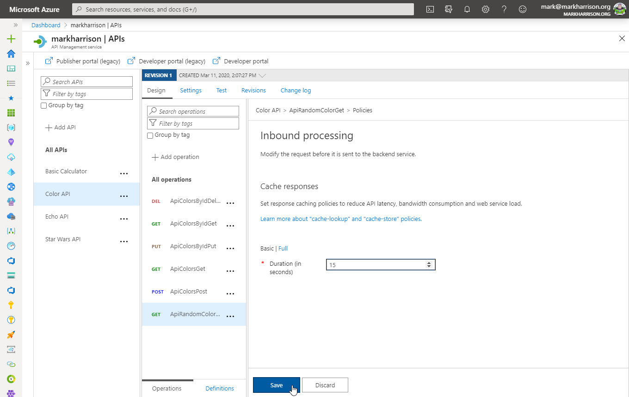
Task: Select the Operations tab at bottom
Action: [166, 388]
